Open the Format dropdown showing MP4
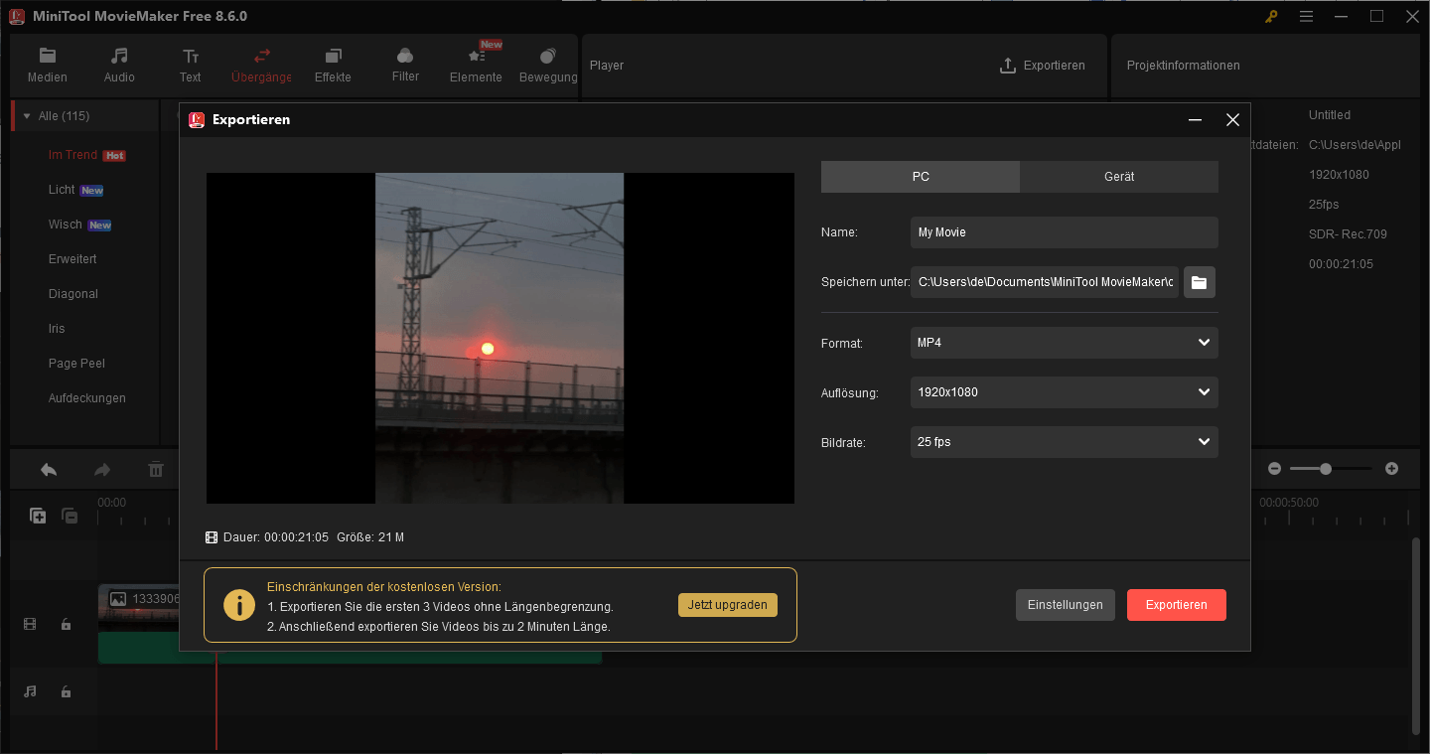Screen dimensions: 1430x754 coord(1064,342)
